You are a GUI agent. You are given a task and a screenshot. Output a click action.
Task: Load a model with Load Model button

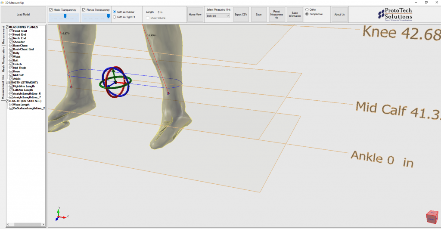tap(23, 14)
